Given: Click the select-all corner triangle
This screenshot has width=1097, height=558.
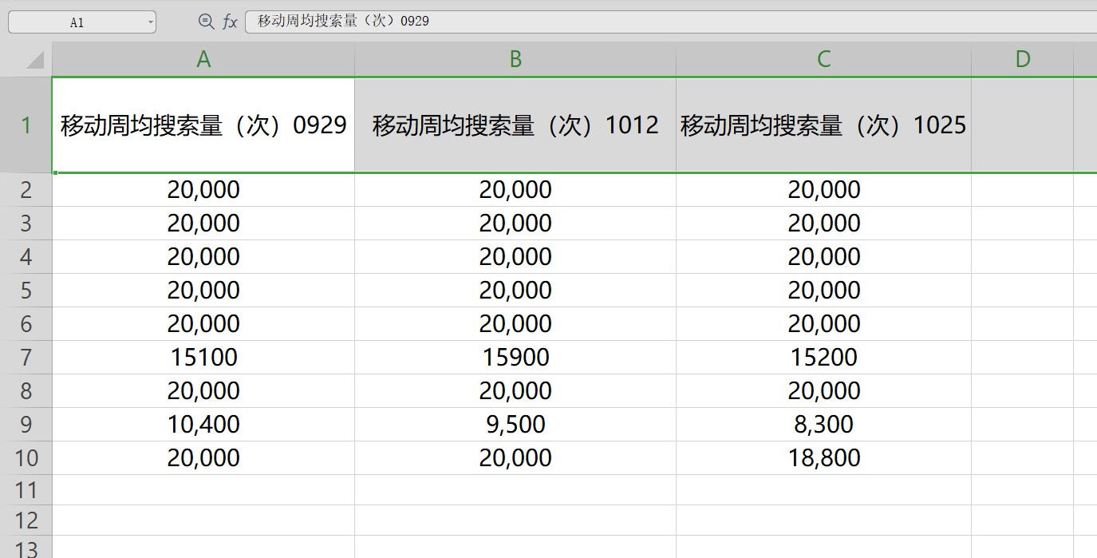Looking at the screenshot, I should pyautogui.click(x=34, y=60).
